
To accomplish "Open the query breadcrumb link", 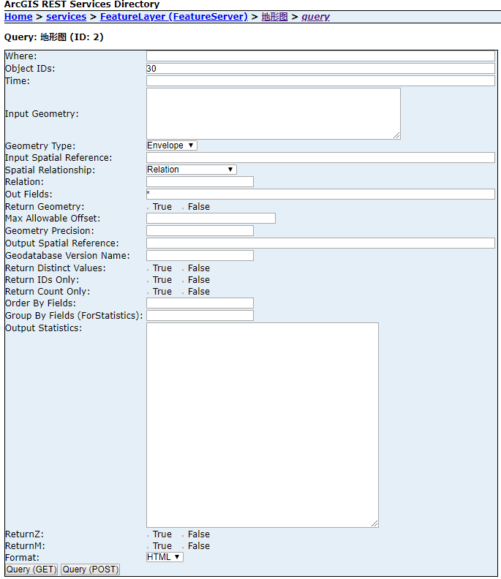I will 315,17.
